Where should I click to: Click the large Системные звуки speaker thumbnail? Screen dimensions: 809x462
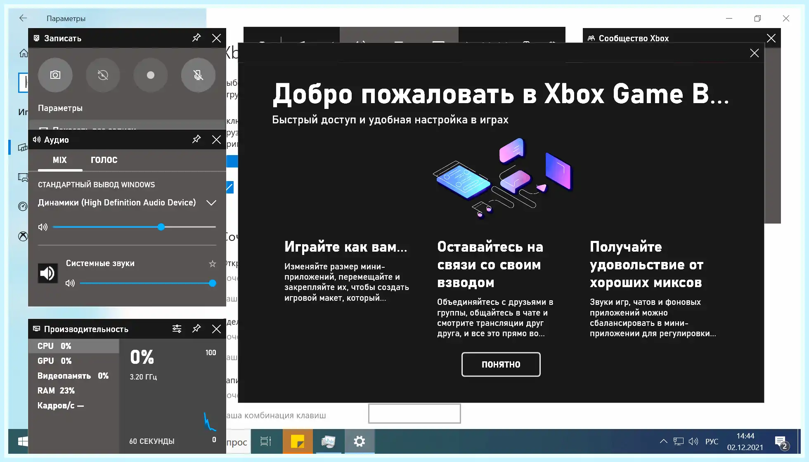point(48,273)
